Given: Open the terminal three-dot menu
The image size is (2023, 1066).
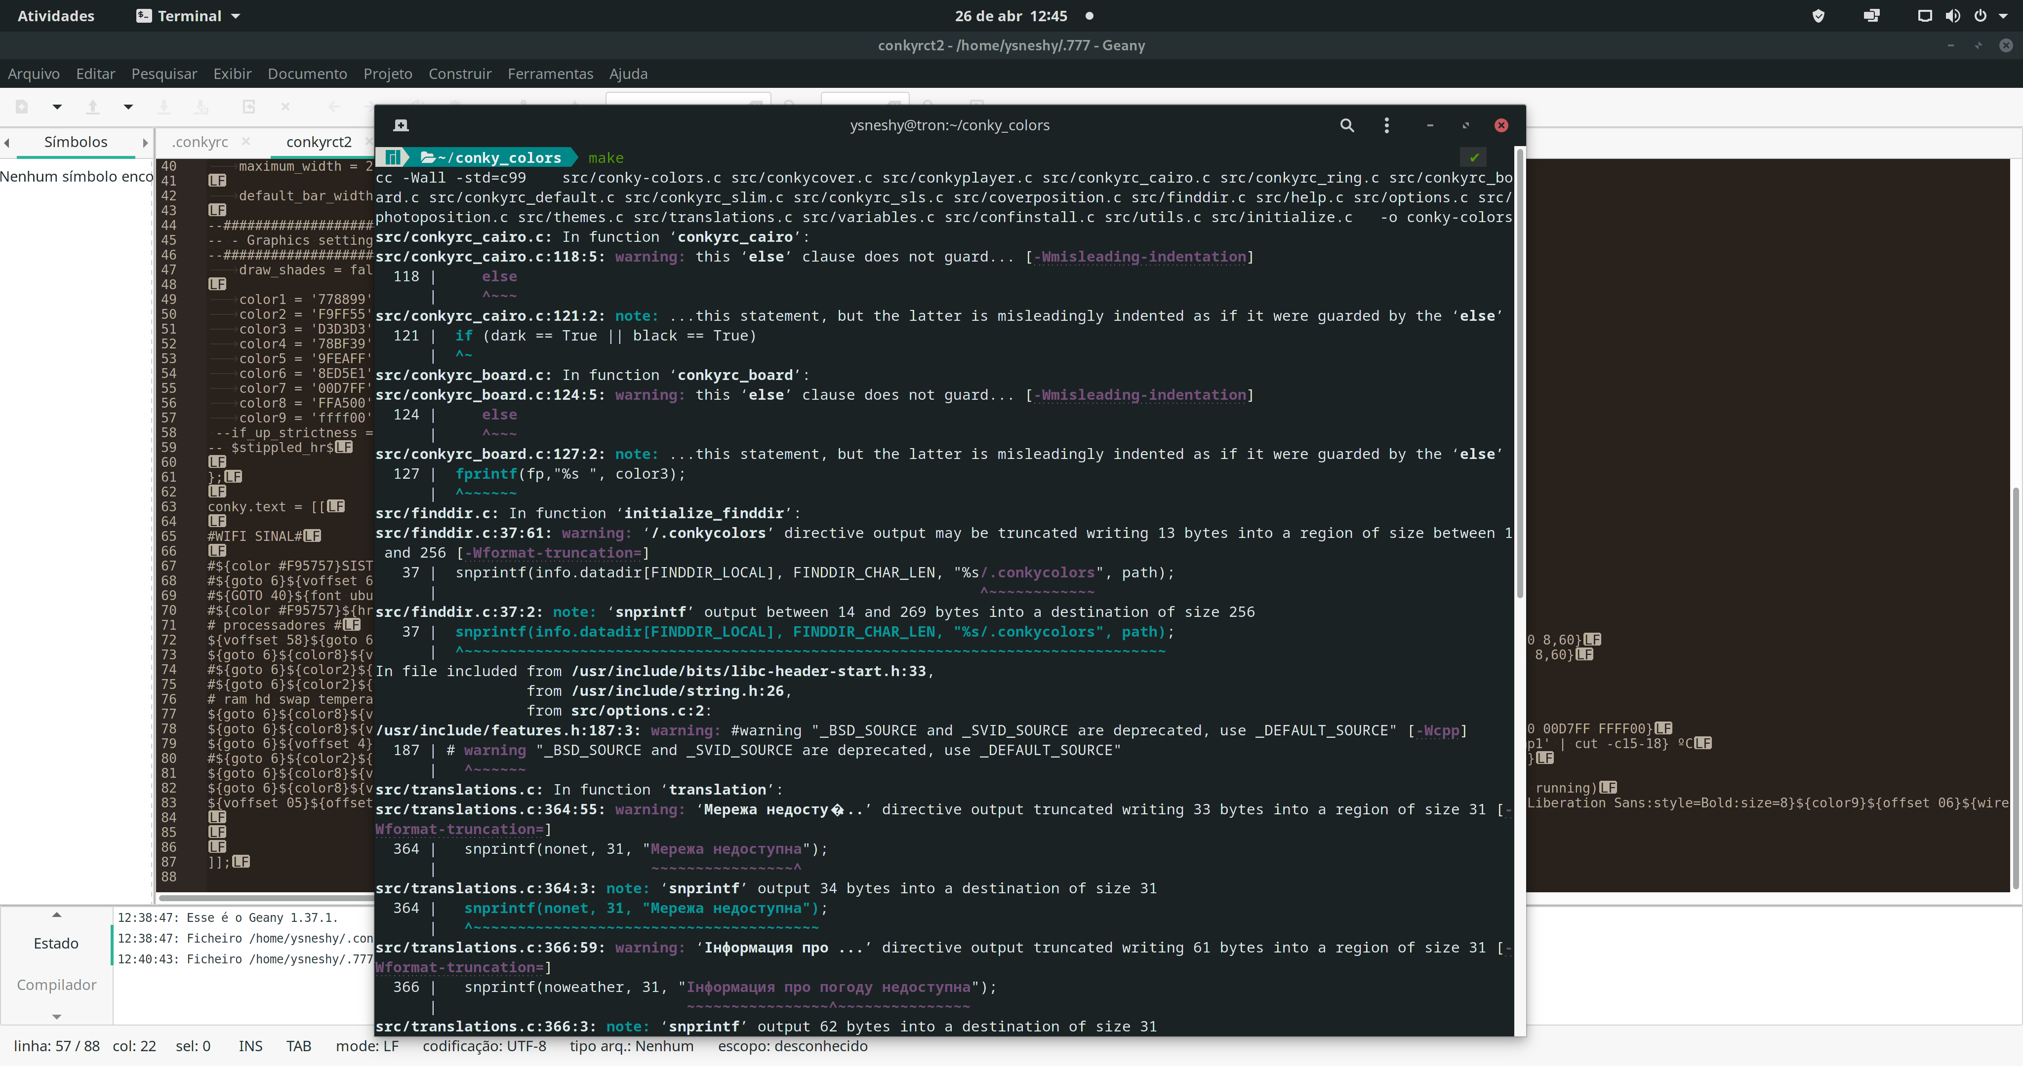Looking at the screenshot, I should click(x=1387, y=125).
